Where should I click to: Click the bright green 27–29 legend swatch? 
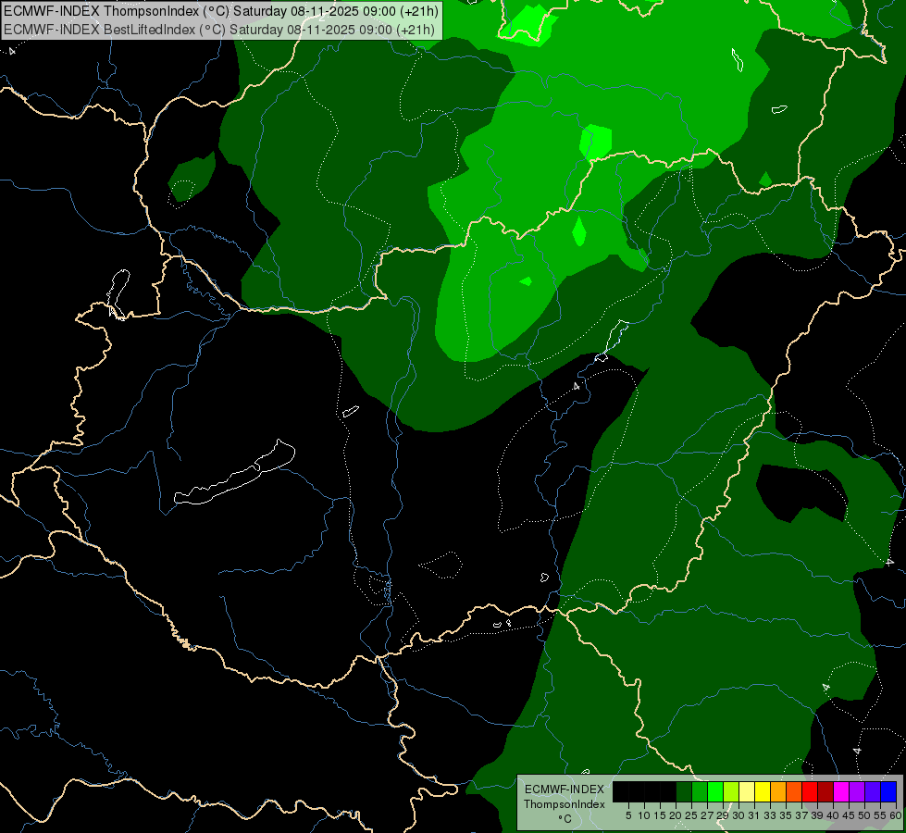715,791
